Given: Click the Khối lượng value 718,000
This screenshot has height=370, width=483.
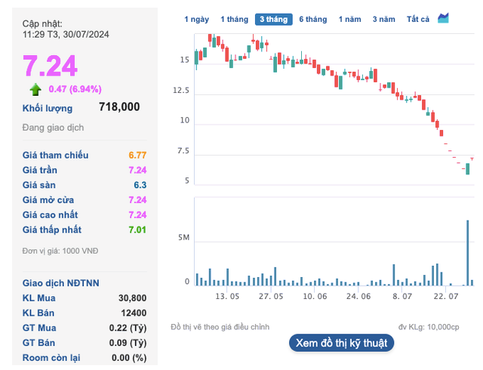Looking at the screenshot, I should tap(119, 107).
